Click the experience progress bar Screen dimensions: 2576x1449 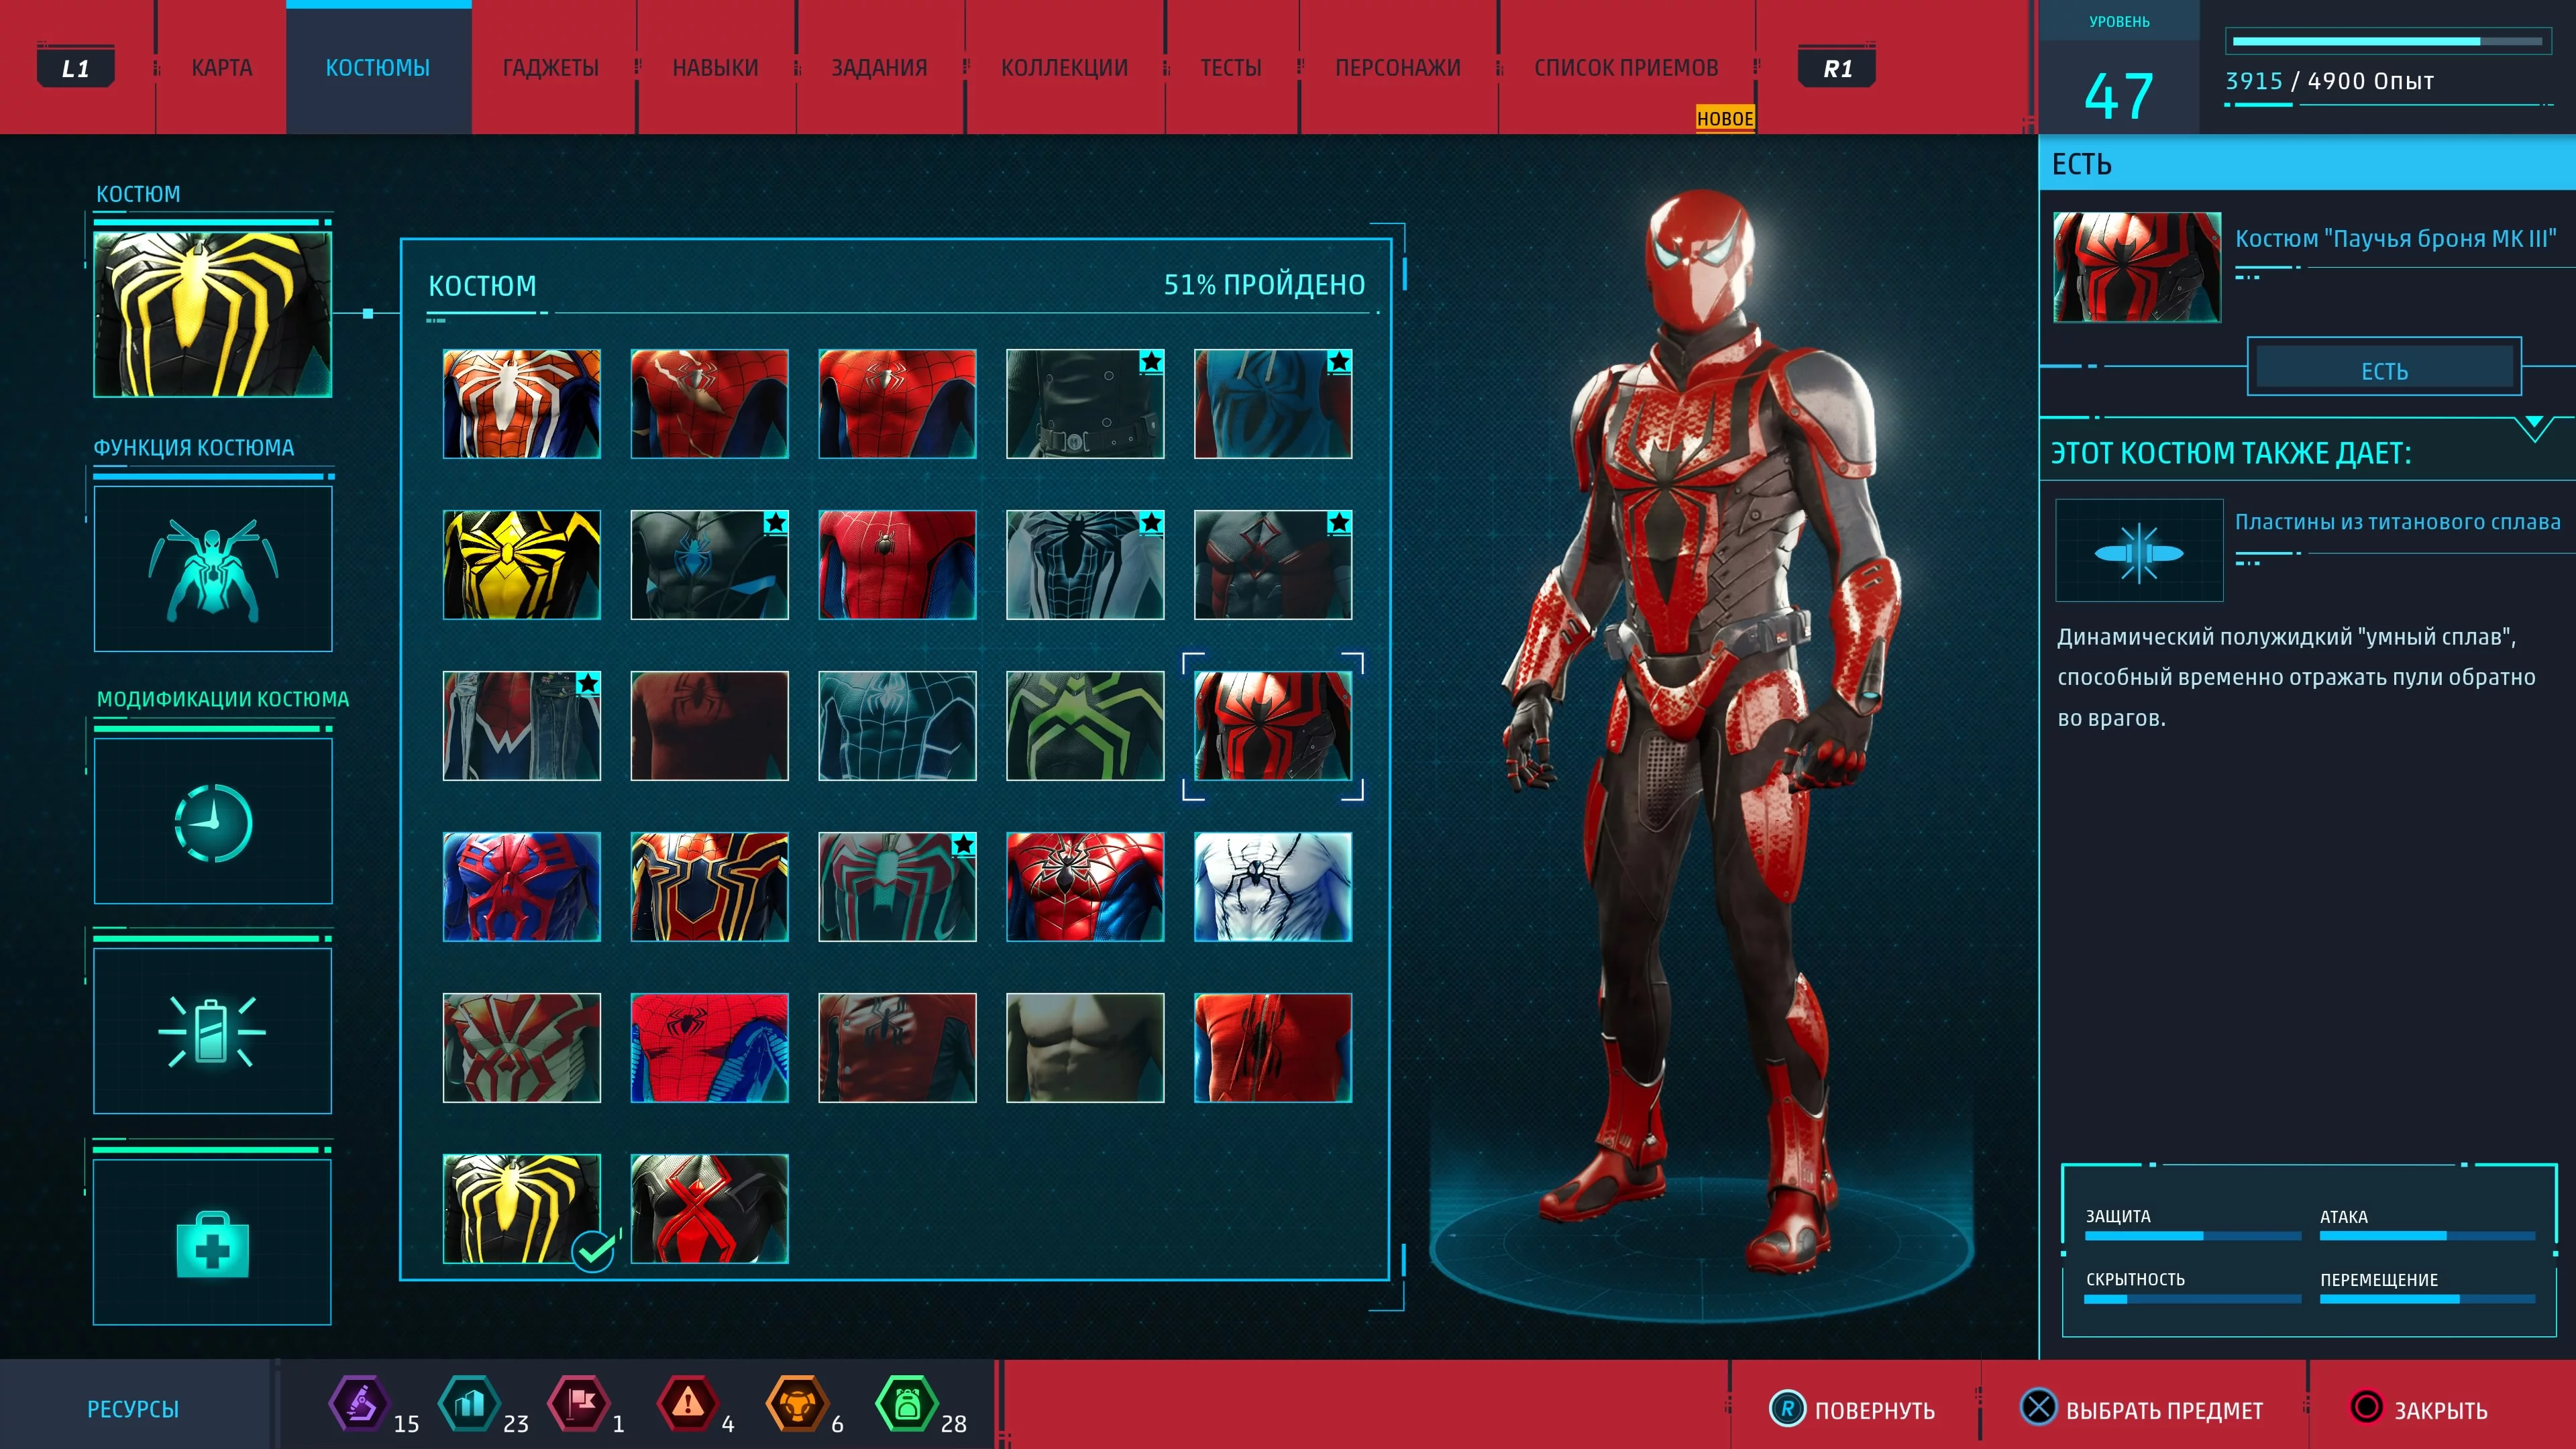(x=2387, y=42)
